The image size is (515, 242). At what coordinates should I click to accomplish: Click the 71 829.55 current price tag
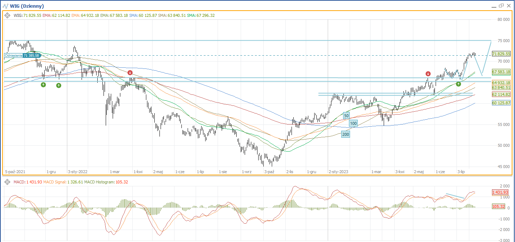coord(501,54)
